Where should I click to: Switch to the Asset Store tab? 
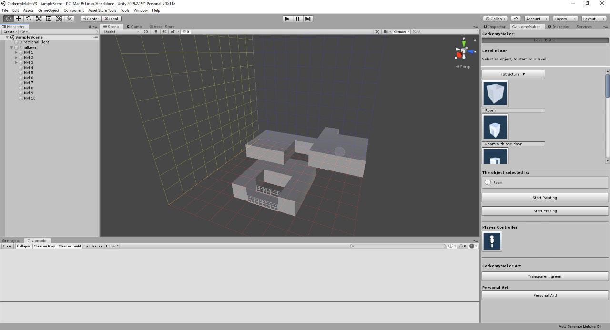[x=162, y=27]
